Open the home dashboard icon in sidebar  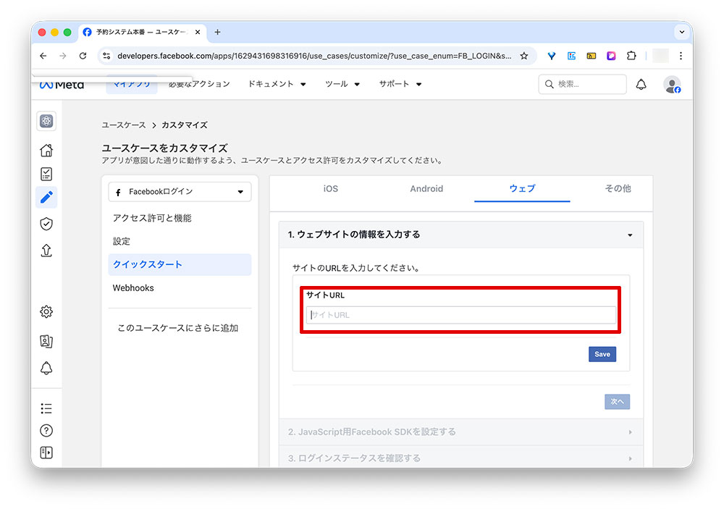pos(46,150)
